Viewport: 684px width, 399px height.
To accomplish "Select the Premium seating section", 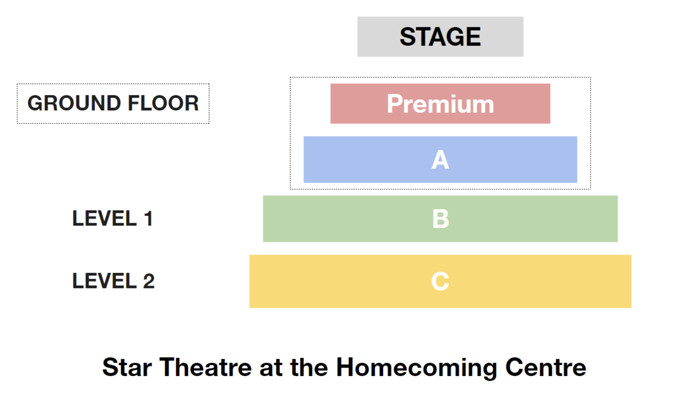I will 440,104.
